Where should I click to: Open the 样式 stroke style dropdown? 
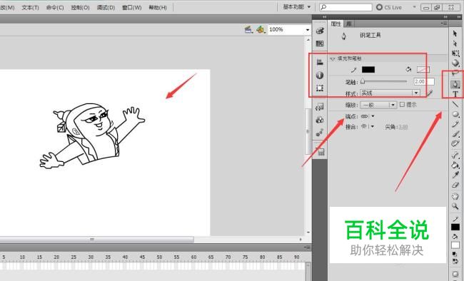[x=390, y=93]
